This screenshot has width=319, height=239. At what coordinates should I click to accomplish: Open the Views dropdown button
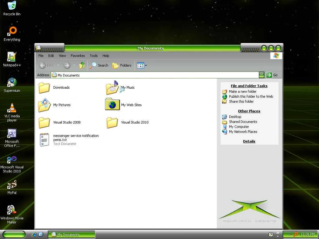click(x=142, y=65)
